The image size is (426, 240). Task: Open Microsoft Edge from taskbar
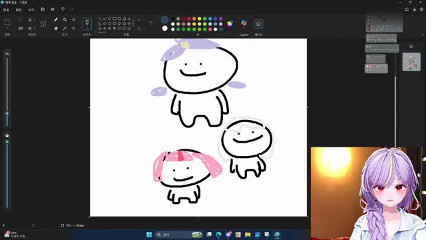coord(218,235)
